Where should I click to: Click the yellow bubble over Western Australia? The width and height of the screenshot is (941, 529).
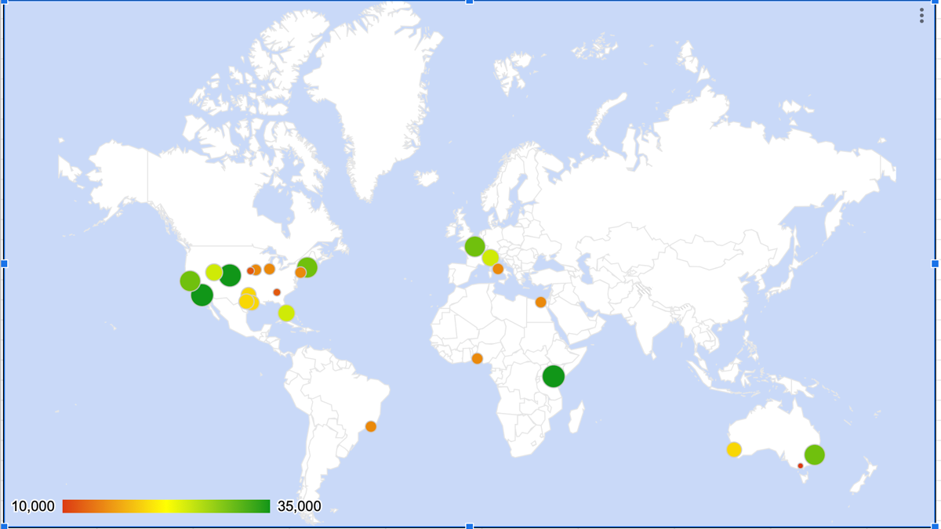tap(736, 449)
